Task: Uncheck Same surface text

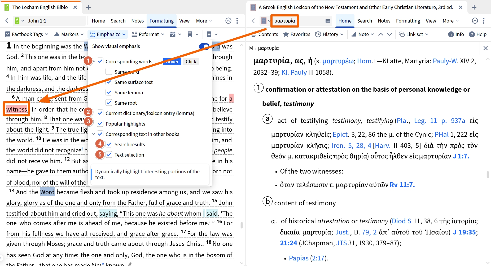Action: point(109,82)
